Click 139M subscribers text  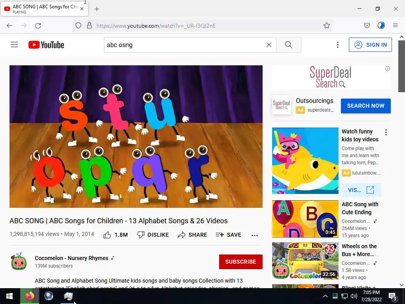point(54,266)
